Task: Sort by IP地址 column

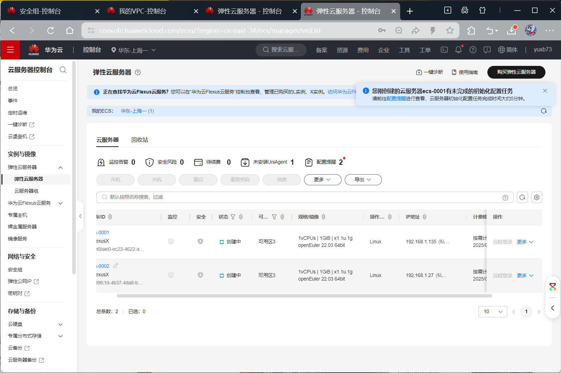Action: [424, 217]
